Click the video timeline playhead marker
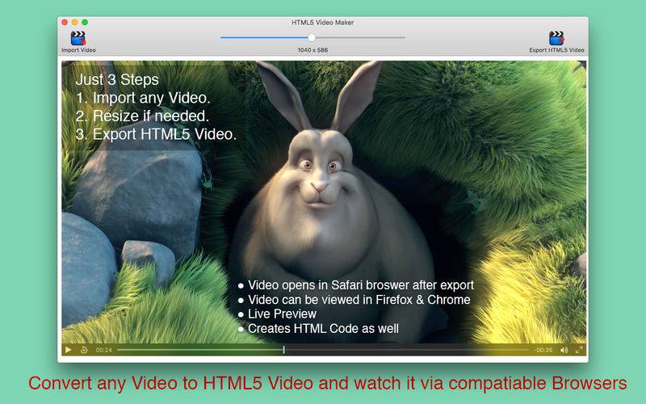This screenshot has height=404, width=646. pos(284,350)
